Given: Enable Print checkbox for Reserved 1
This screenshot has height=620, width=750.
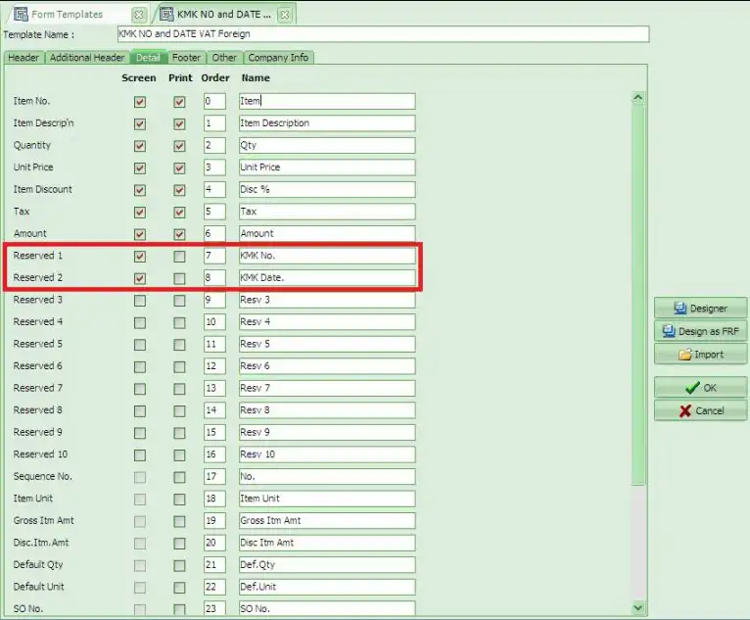Looking at the screenshot, I should pos(179,256).
